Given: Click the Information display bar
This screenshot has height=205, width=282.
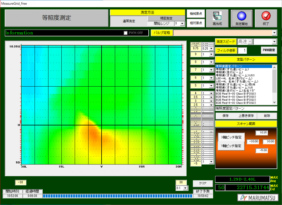Looking at the screenshot, I should coord(77,33).
